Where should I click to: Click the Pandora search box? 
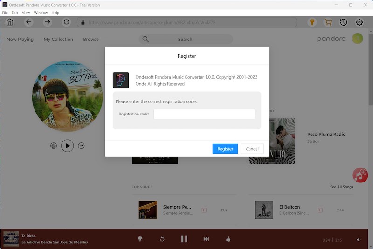coord(186,39)
